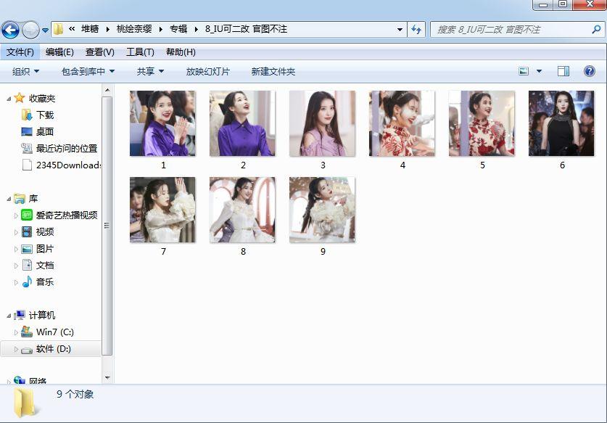Open the 图片 library
Image resolution: width=607 pixels, height=423 pixels.
pyautogui.click(x=45, y=248)
